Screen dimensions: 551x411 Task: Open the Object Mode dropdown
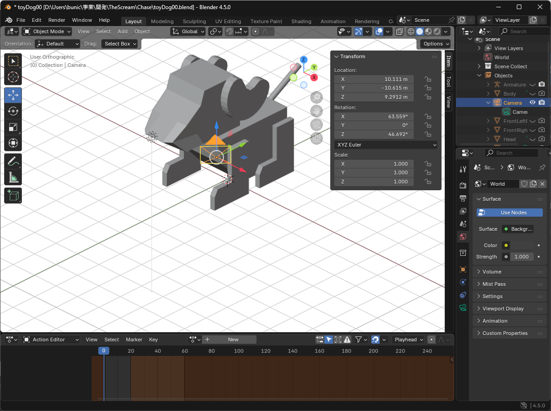pyautogui.click(x=47, y=31)
